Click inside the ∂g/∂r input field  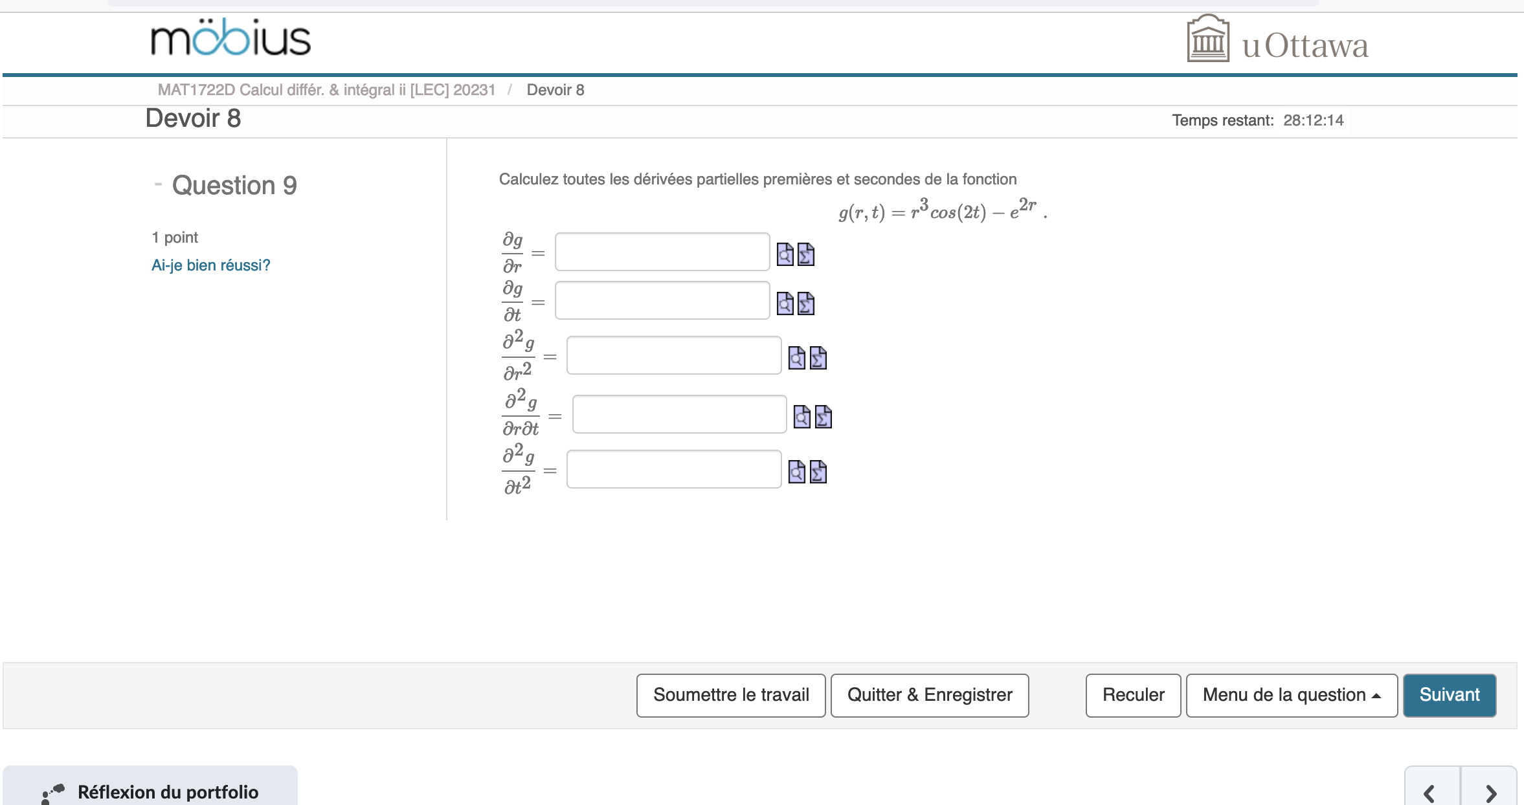[661, 252]
